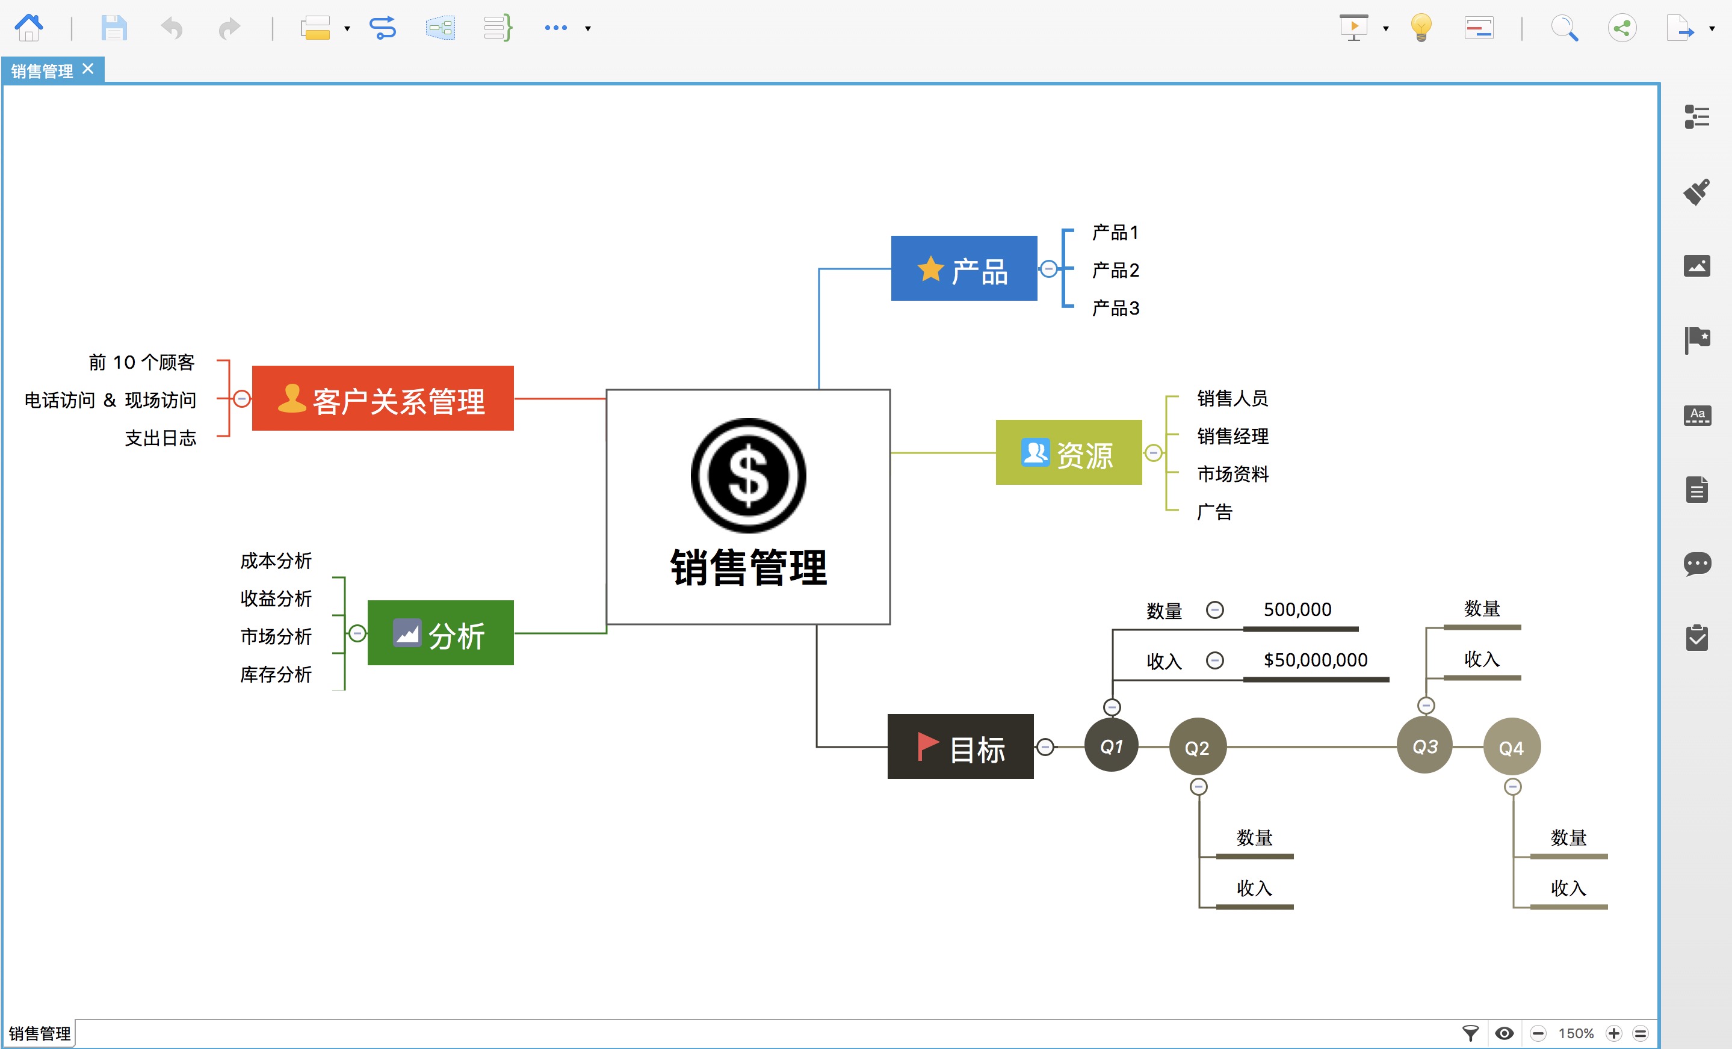Open the image panel icon
The width and height of the screenshot is (1732, 1049).
1697,266
